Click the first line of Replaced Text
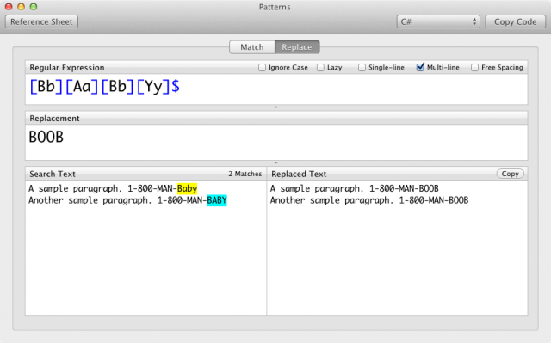The image size is (551, 343). pyautogui.click(x=354, y=188)
